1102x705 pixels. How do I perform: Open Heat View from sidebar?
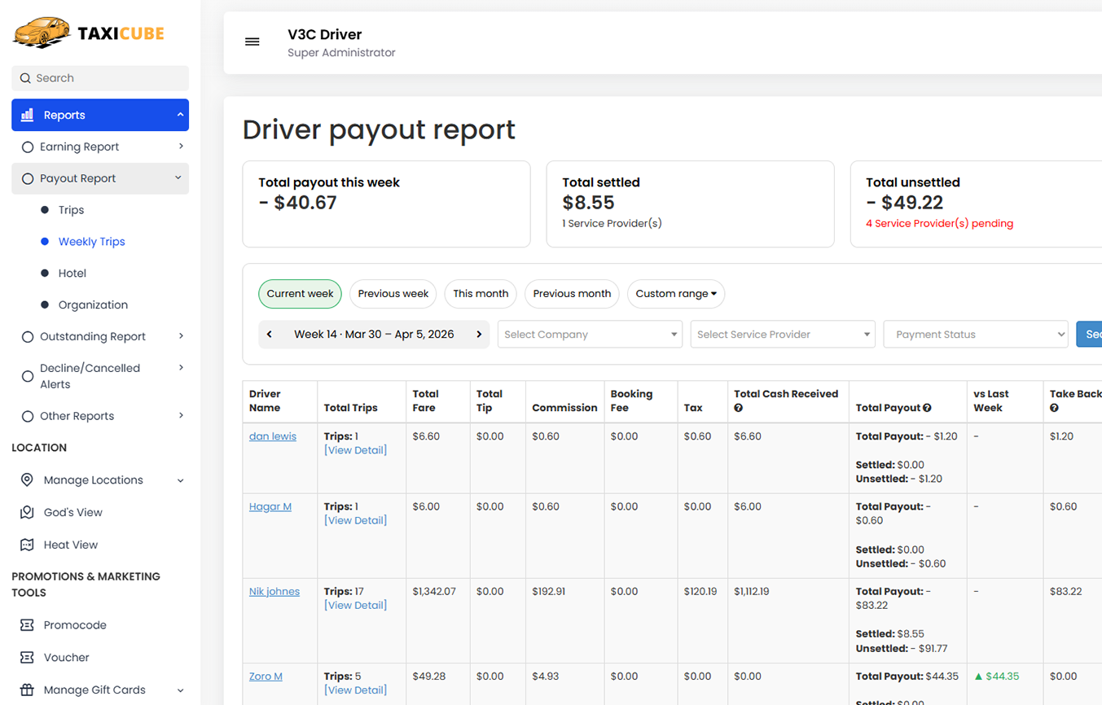pos(70,545)
